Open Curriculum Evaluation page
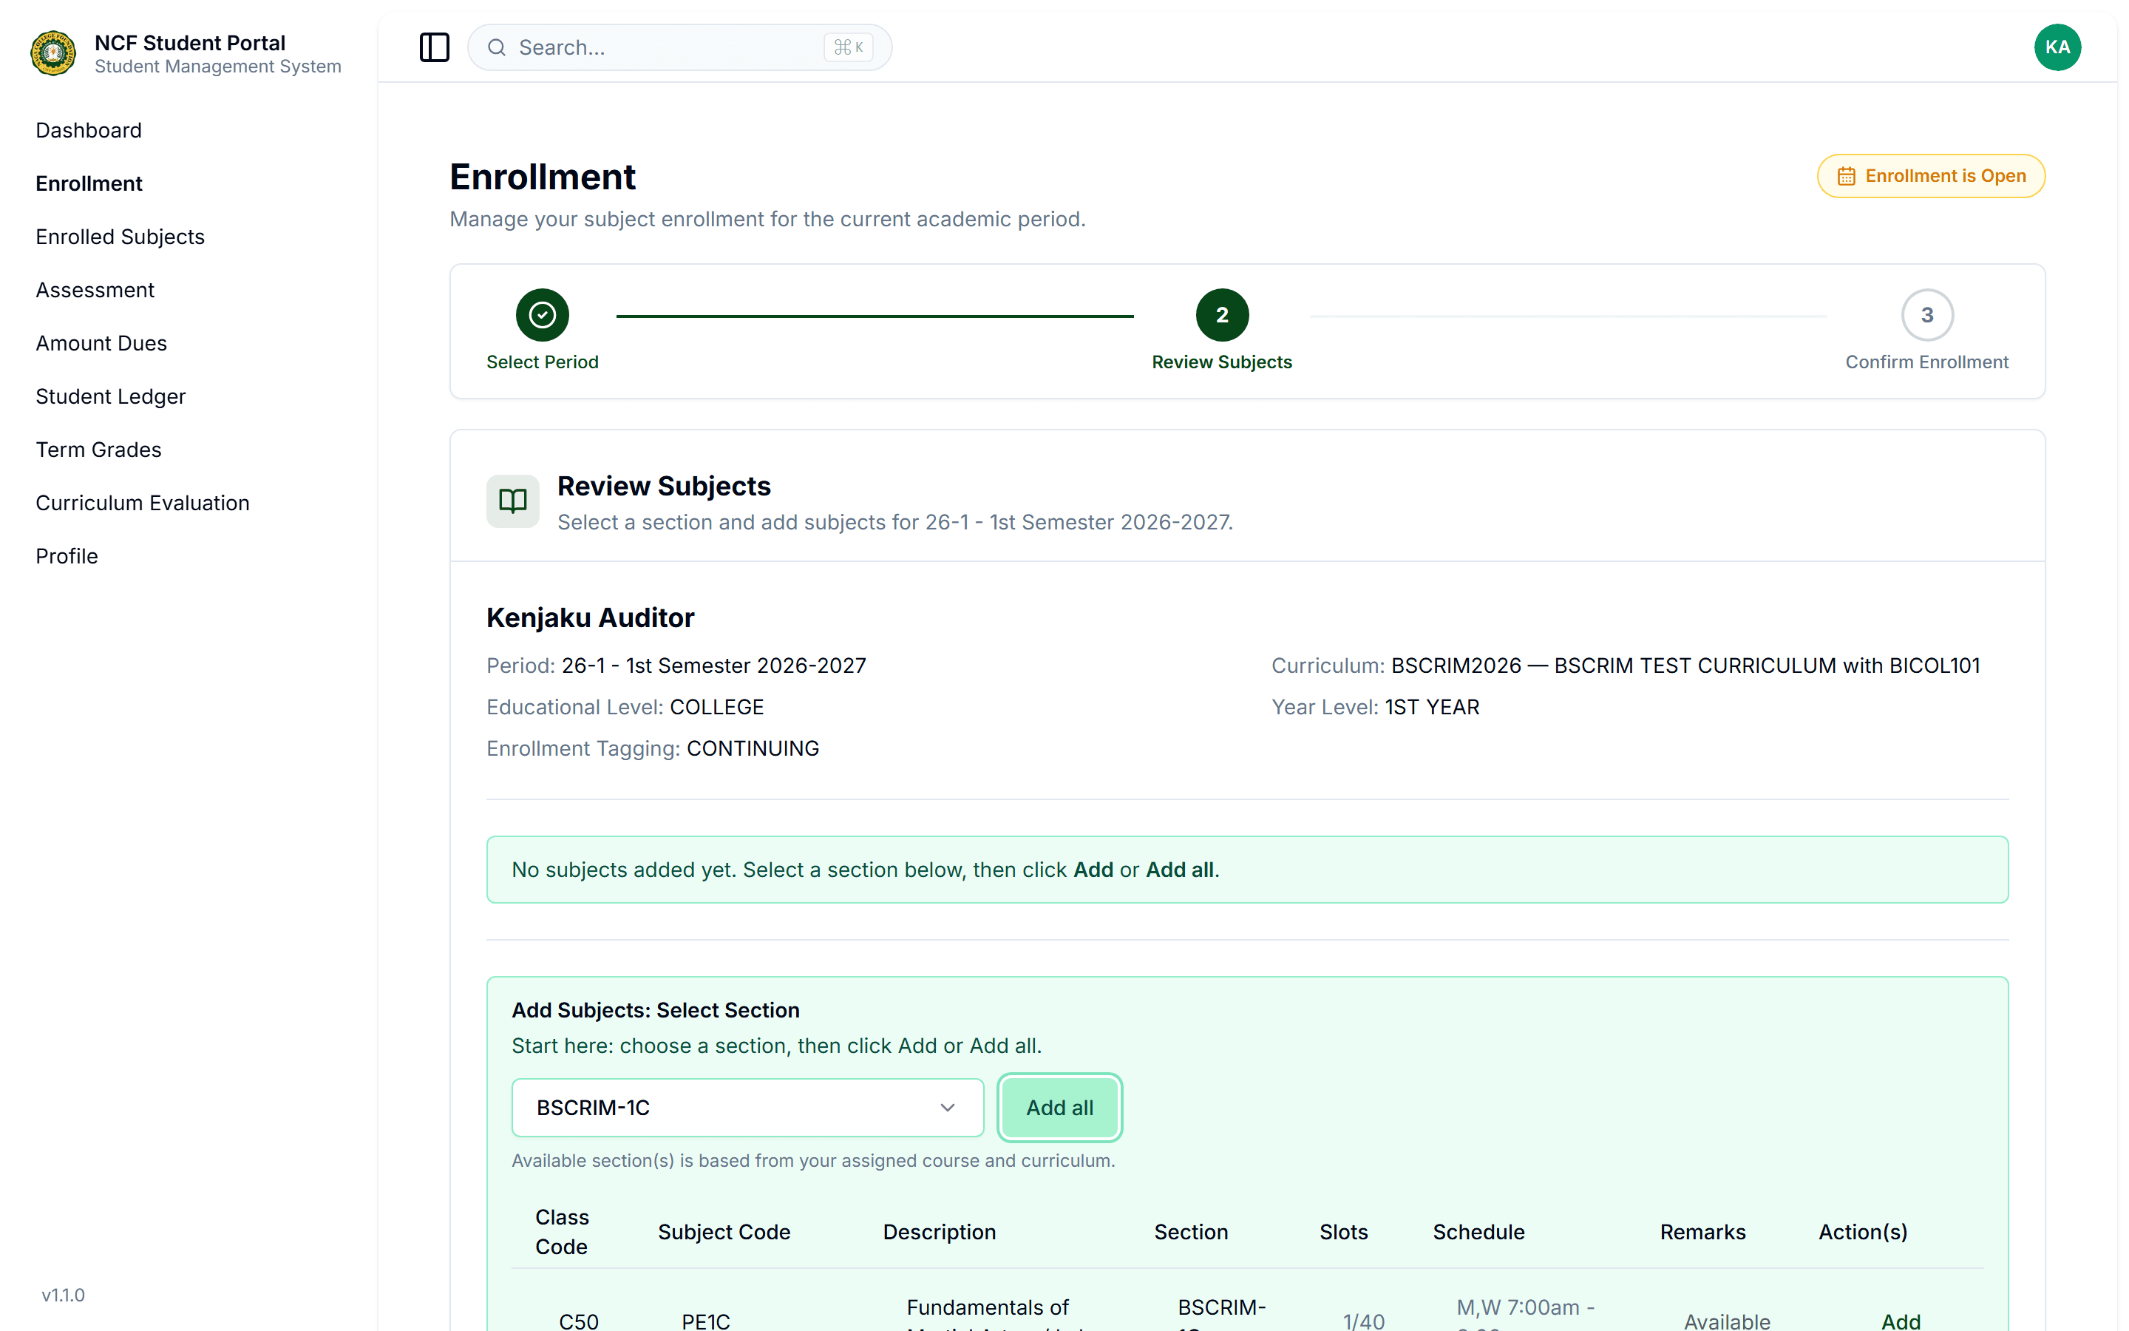Image resolution: width=2129 pixels, height=1331 pixels. (x=143, y=503)
